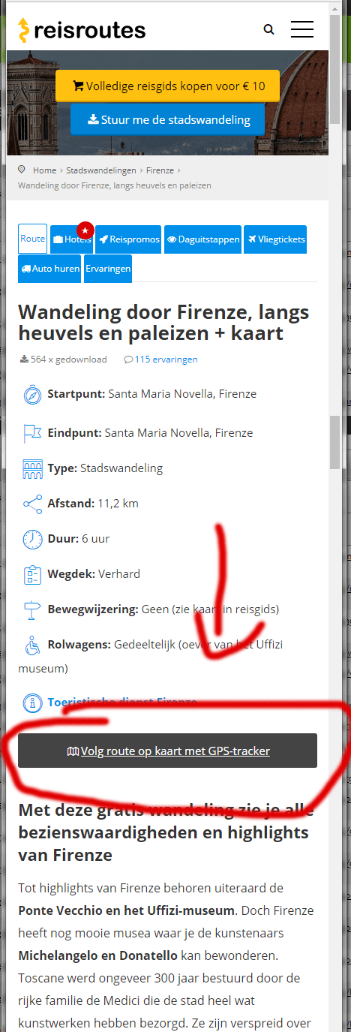
Task: Select the Route tab
Action: click(x=33, y=239)
